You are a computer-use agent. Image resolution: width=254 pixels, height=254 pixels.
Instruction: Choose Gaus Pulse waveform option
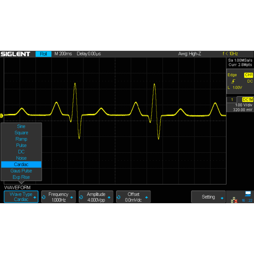[21, 171]
